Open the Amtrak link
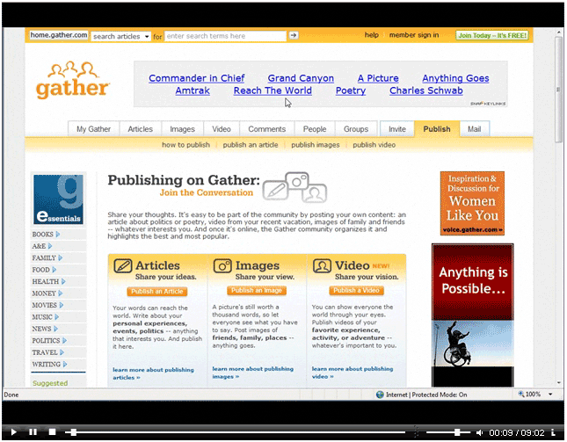This screenshot has width=567, height=442. pos(193,91)
